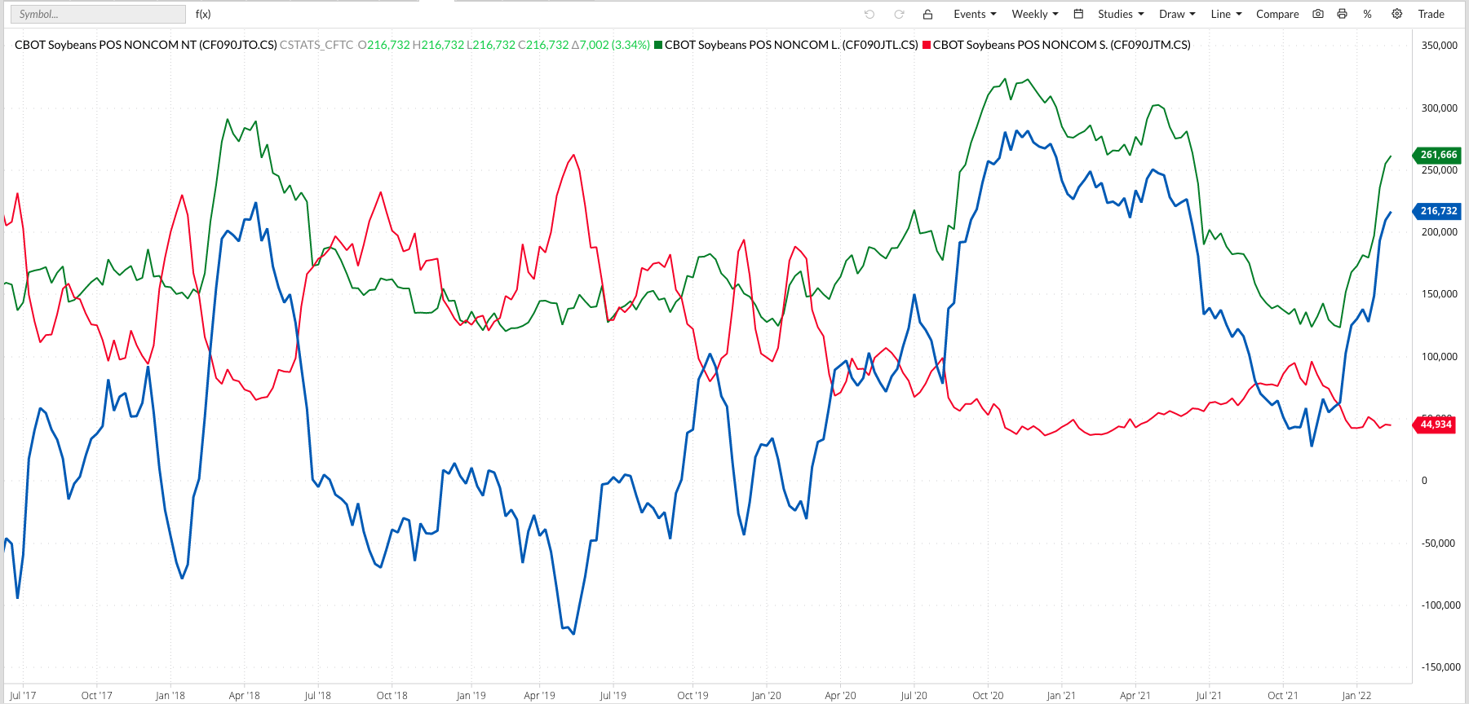Click the -50,000 y-axis label
Viewport: 1469px width, 704px height.
point(1438,543)
